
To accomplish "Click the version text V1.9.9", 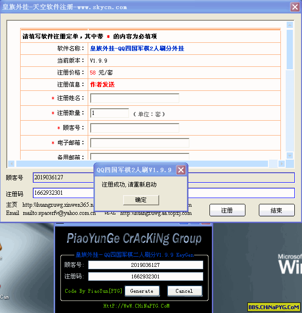I will pyautogui.click(x=99, y=61).
